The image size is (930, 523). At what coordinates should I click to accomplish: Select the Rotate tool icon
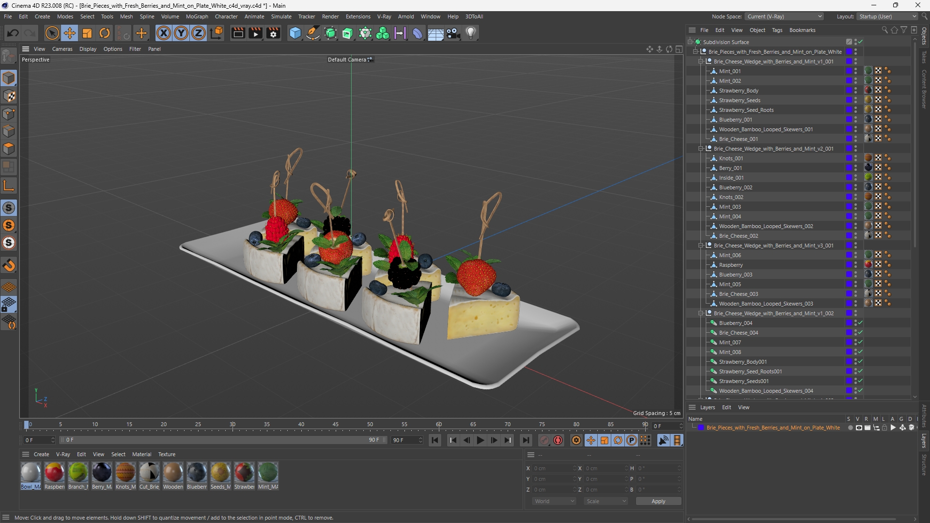[105, 33]
